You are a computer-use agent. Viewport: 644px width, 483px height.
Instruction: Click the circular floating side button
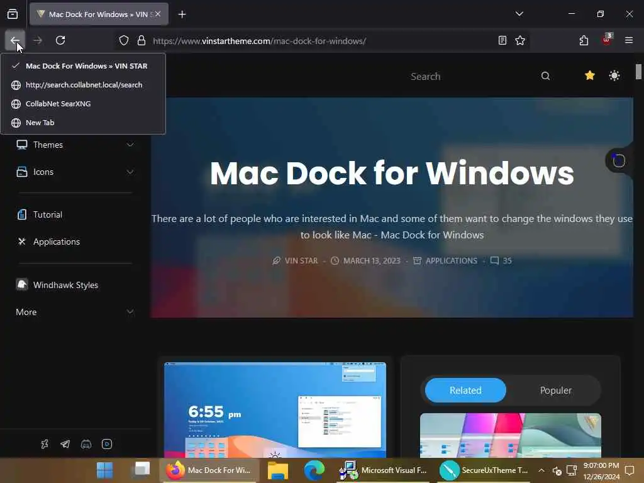(x=619, y=160)
